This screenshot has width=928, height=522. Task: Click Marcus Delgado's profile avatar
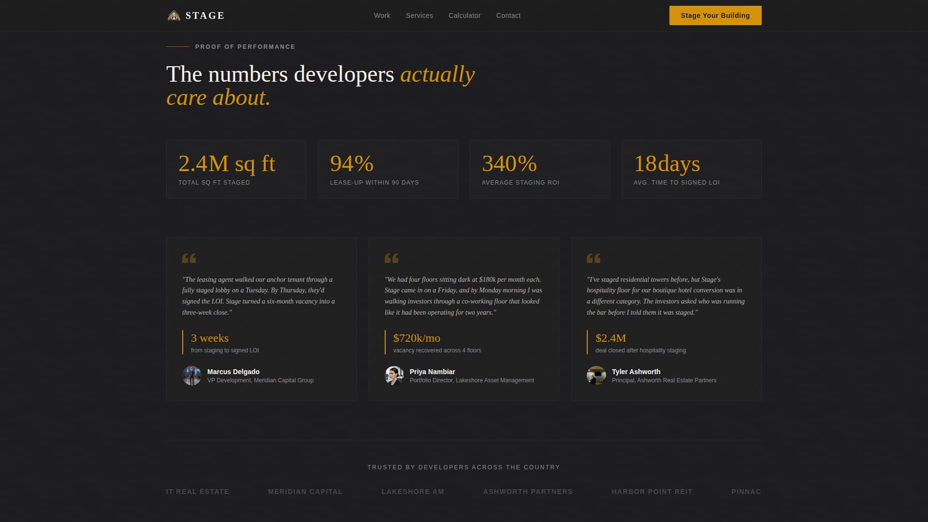192,376
